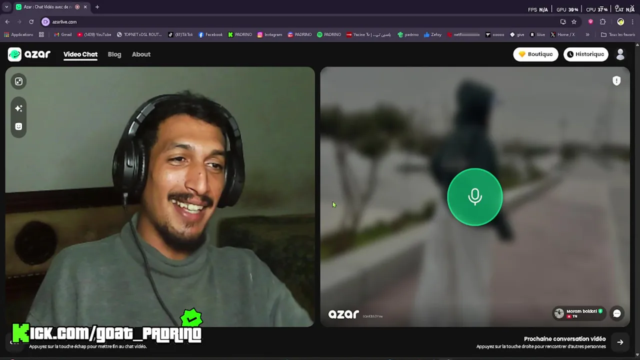
Task: Tap the green microphone button
Action: tap(474, 196)
